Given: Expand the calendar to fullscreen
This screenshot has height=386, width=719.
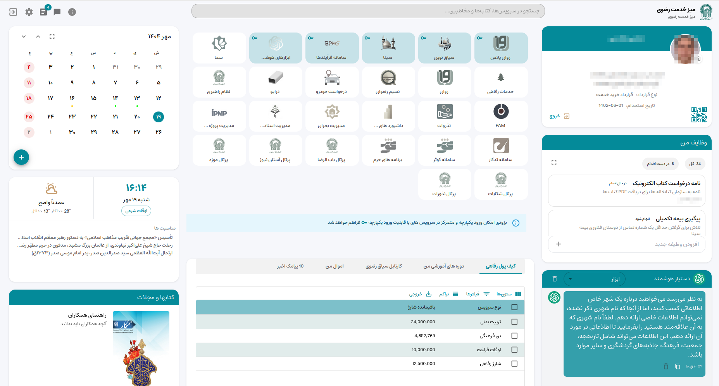Looking at the screenshot, I should click(x=52, y=36).
